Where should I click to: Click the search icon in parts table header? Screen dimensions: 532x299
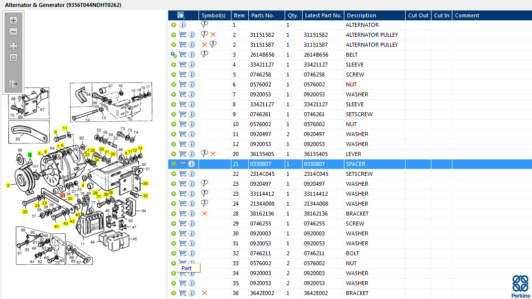click(181, 15)
